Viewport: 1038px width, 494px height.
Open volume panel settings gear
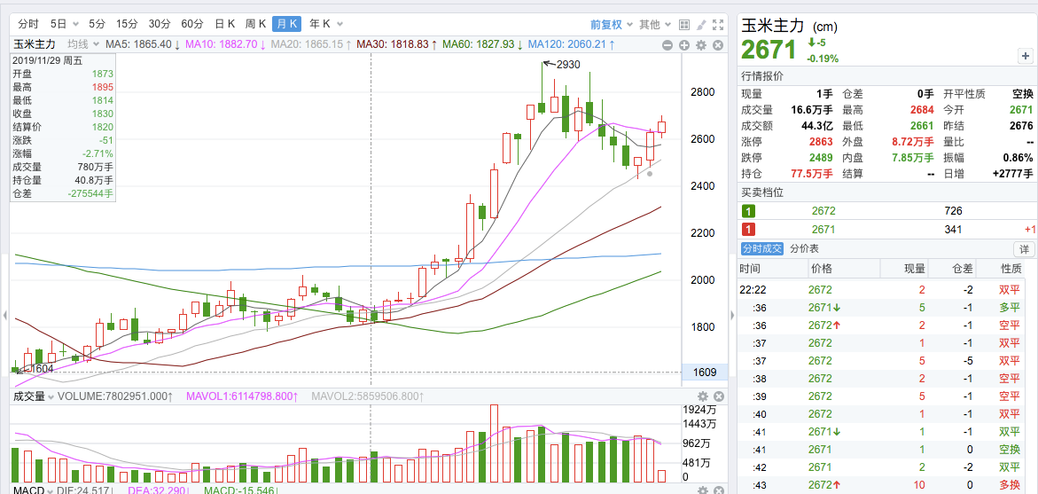point(702,396)
